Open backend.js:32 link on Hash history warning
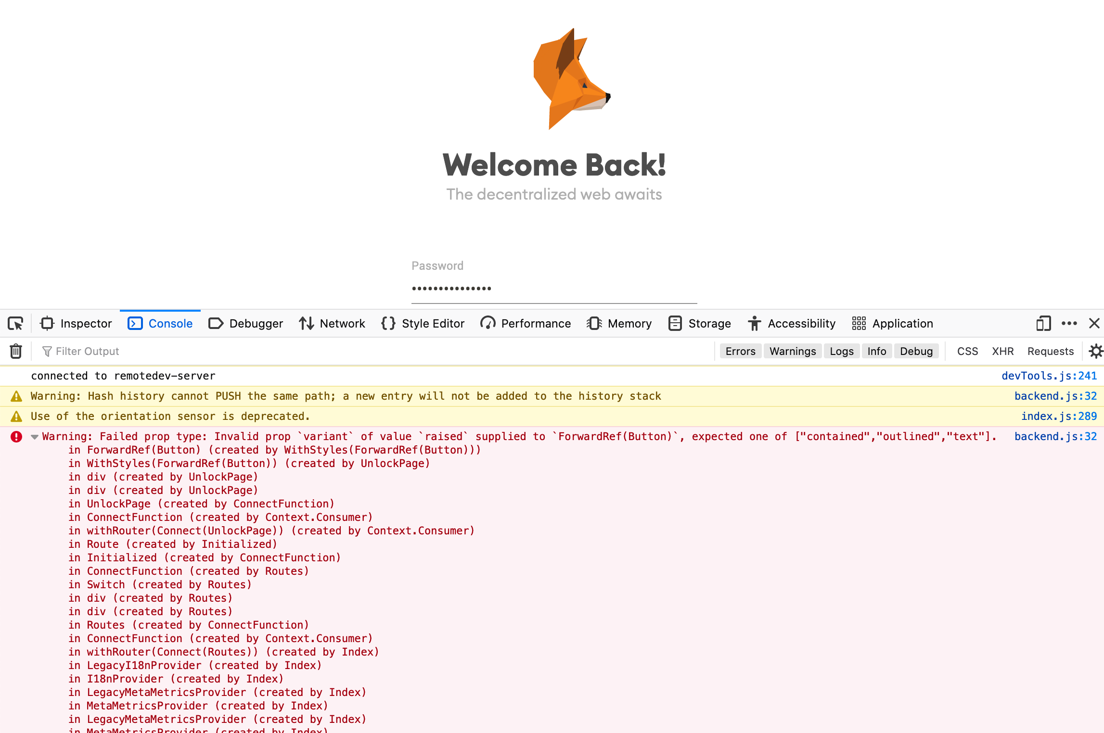Screen dimensions: 1104x733 (1055, 396)
